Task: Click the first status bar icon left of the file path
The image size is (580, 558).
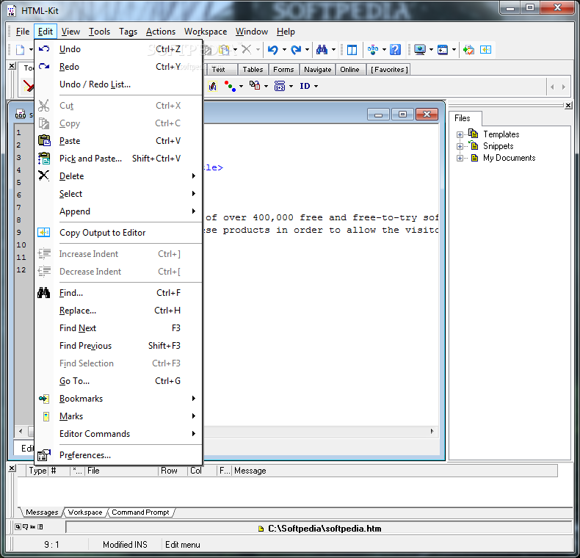Action: coord(18,526)
